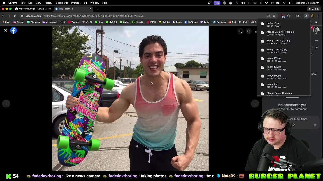Open download image (3).jpg

[x=284, y=60]
